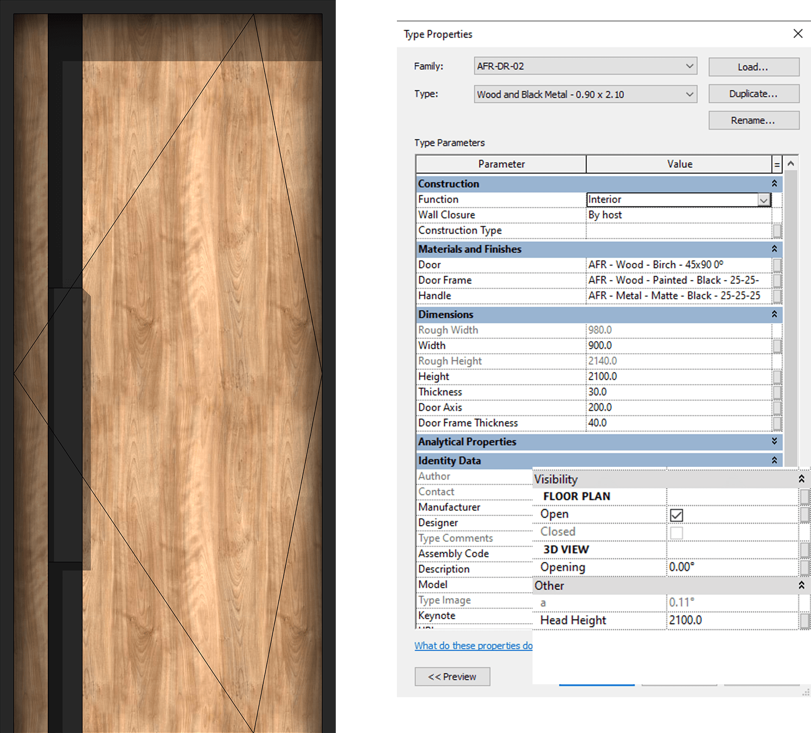Screen dimensions: 811x733
Task: Toggle the Closed visibility checkbox
Action: tap(676, 532)
